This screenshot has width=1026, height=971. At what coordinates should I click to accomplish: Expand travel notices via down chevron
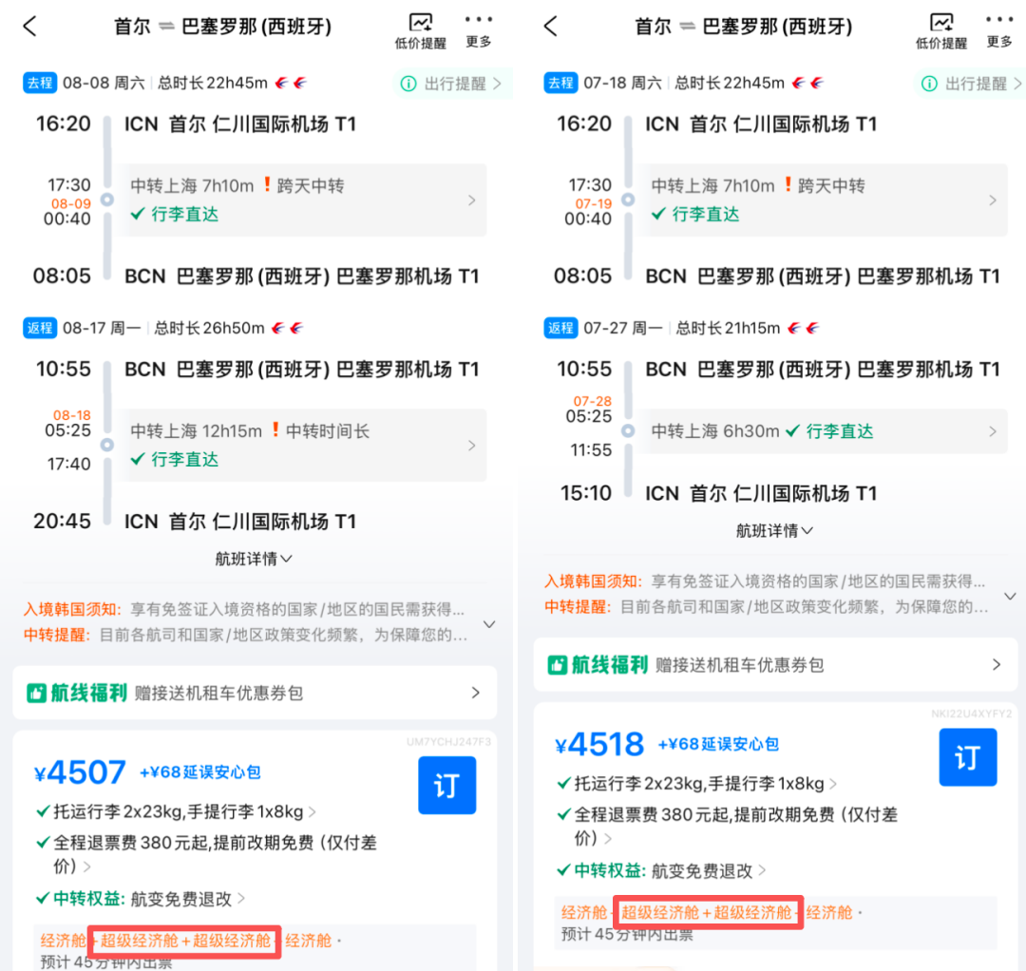487,624
